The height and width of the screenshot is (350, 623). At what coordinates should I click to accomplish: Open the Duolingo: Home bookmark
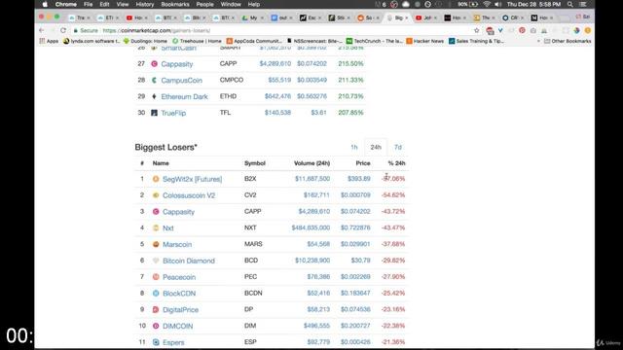[x=145, y=41]
